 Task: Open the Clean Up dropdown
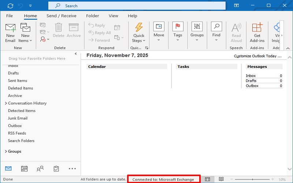point(44,32)
